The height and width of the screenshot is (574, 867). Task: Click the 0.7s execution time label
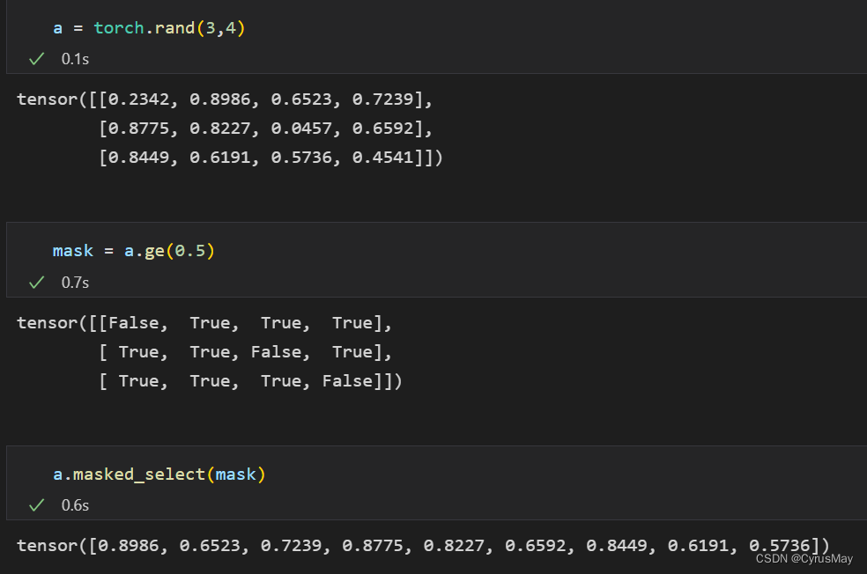tap(75, 283)
